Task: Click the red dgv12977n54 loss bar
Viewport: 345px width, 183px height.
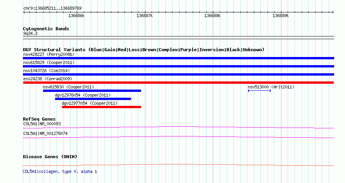Action: [102, 107]
